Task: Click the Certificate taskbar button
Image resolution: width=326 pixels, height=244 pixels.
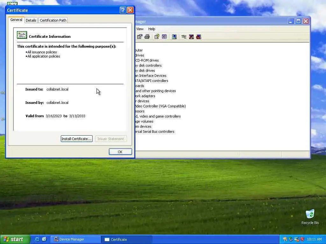Action: click(127, 239)
